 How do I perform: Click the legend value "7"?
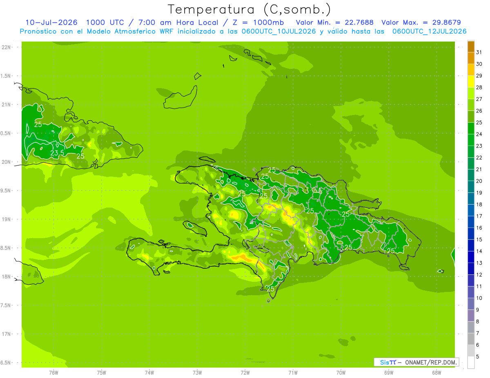point(478,333)
